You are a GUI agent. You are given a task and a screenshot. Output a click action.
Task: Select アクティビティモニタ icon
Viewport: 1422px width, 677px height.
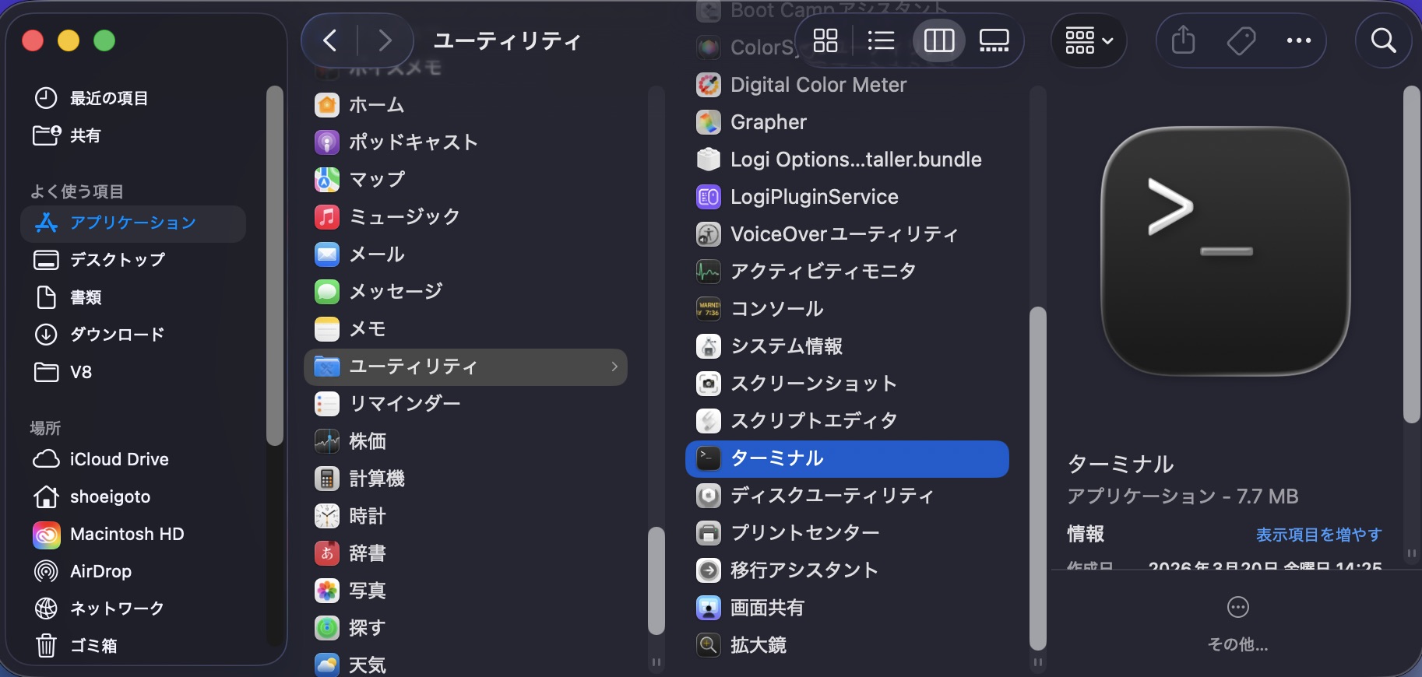tap(708, 272)
